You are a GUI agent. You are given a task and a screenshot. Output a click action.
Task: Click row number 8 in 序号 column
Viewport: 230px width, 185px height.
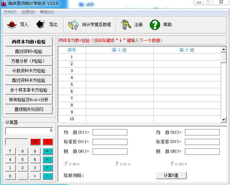point(72,105)
